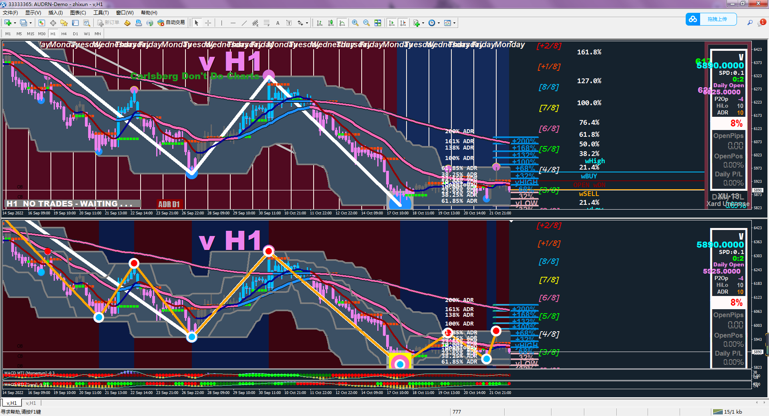Switch chart to line chart mode

tap(342, 23)
